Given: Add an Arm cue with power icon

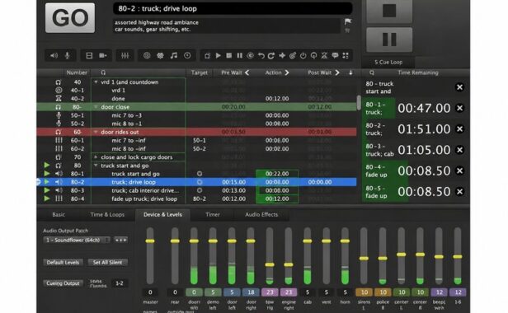Looking at the screenshot, I should [303, 56].
